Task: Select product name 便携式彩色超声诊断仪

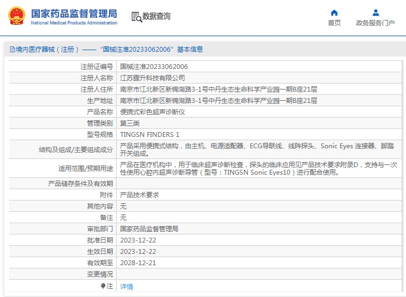Action: tap(152, 112)
